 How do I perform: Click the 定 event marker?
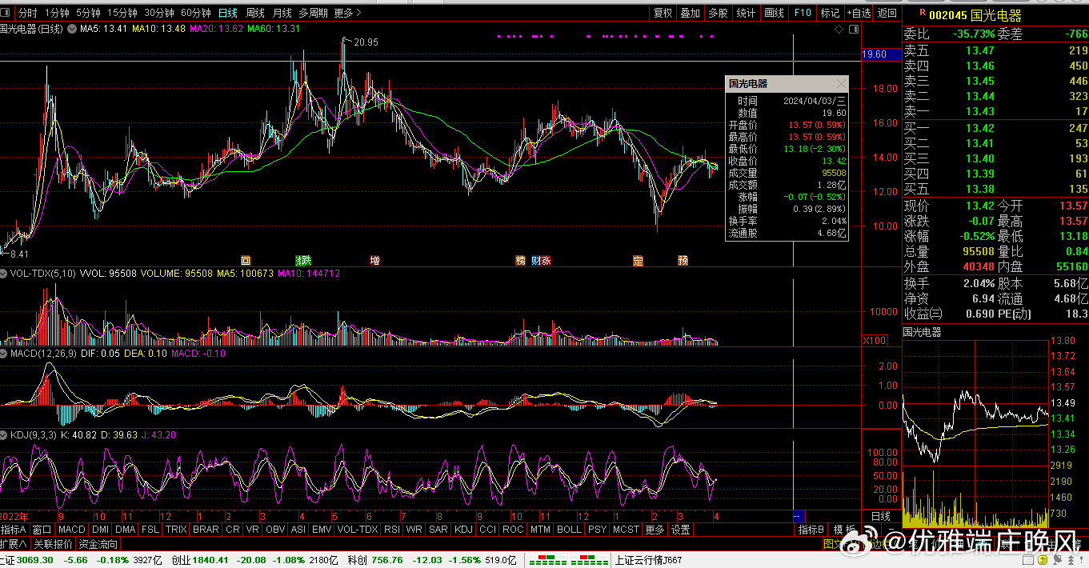tap(638, 260)
